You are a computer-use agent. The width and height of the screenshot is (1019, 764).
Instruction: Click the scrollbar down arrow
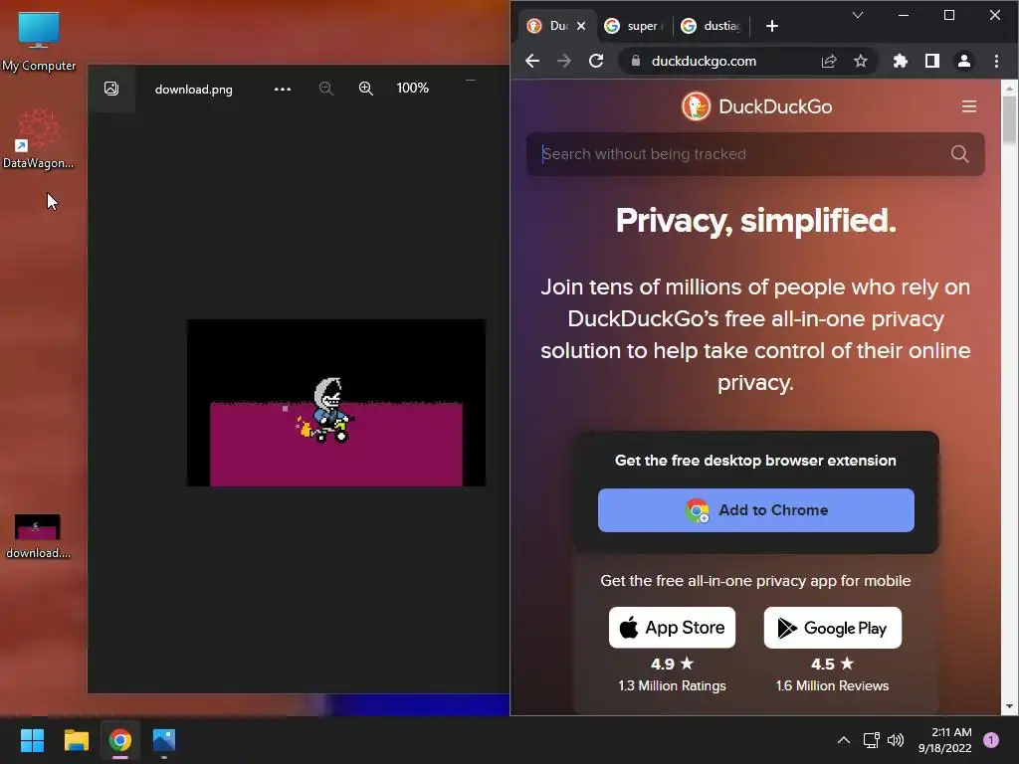click(x=1009, y=706)
